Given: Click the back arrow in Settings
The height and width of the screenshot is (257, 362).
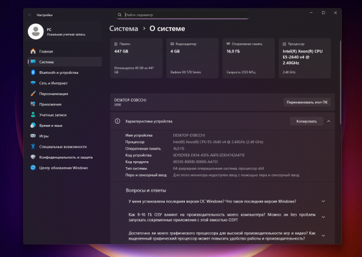Looking at the screenshot, I should 30,15.
